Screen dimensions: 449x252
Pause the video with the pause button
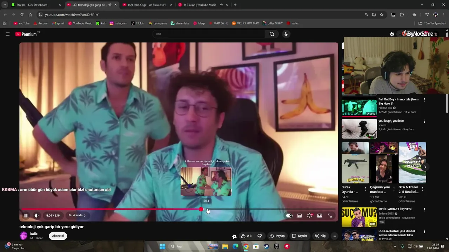point(26,216)
